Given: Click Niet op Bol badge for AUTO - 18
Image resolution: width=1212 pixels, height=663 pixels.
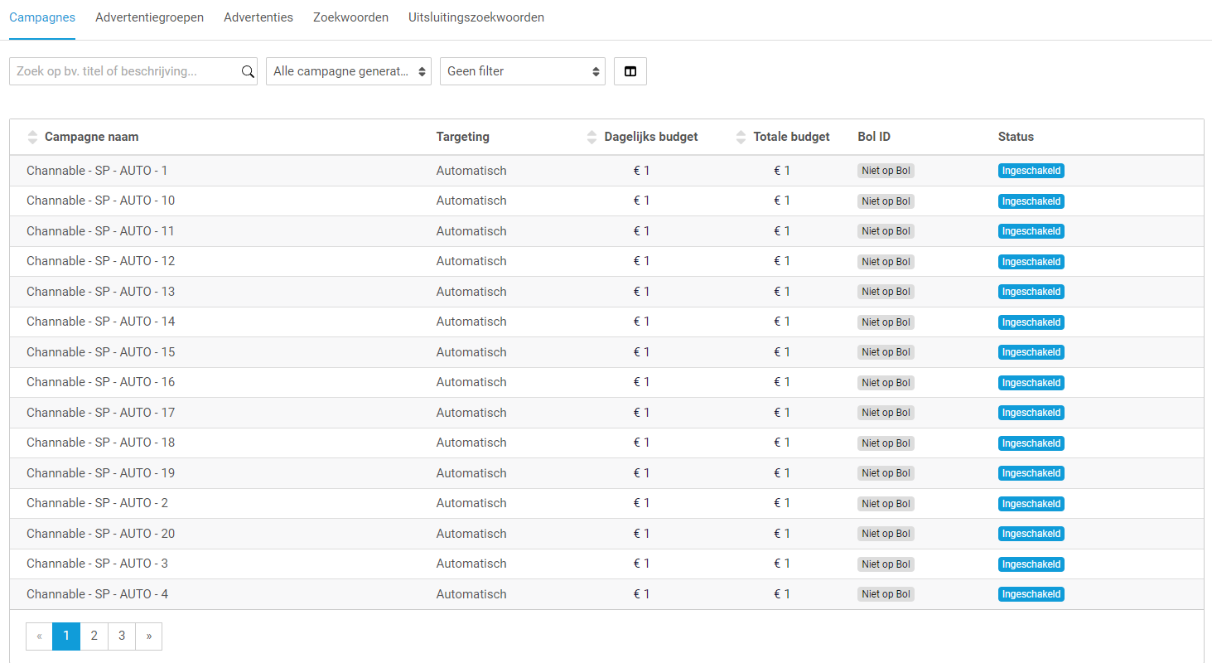Looking at the screenshot, I should pyautogui.click(x=886, y=443).
